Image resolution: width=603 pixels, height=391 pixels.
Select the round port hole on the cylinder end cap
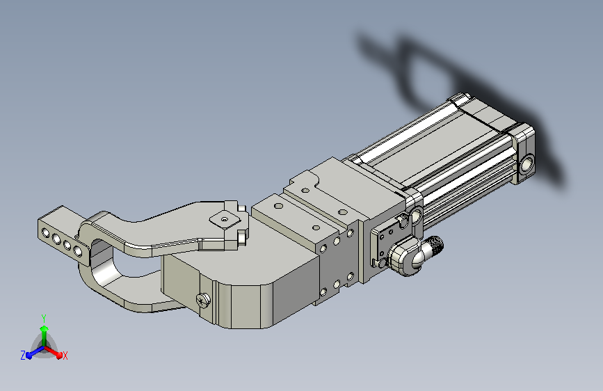pos(526,164)
